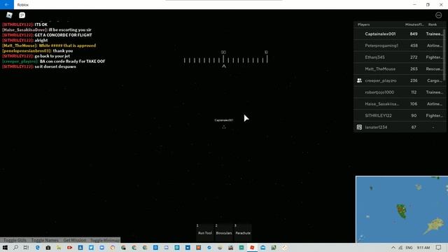Select player Peterprogaming1 in leaderboard
The height and width of the screenshot is (252, 448).
point(399,45)
